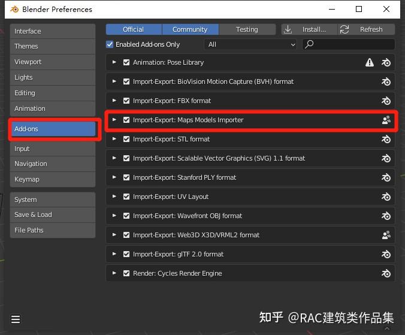Image resolution: width=405 pixels, height=335 pixels.
Task: Toggle the Official add-ons filter
Action: point(134,29)
